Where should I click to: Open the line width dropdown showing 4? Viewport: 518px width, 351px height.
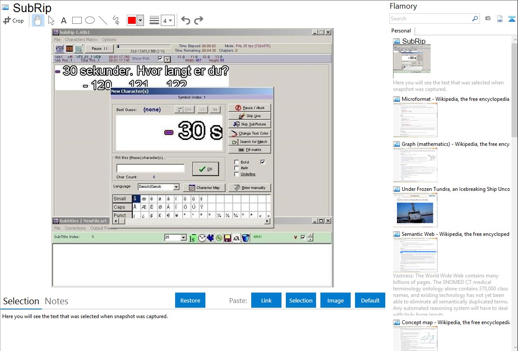(x=167, y=21)
